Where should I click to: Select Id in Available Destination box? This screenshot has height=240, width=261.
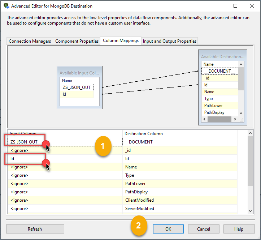[220, 85]
